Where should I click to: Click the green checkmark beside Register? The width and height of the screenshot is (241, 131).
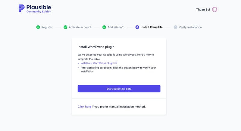38,27
